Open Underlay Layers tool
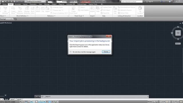183x103 pixels. click(x=57, y=7)
